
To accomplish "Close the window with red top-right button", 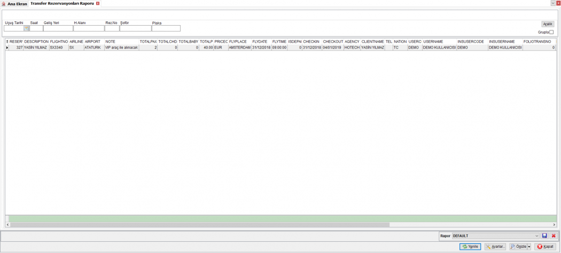I will click(x=558, y=3).
